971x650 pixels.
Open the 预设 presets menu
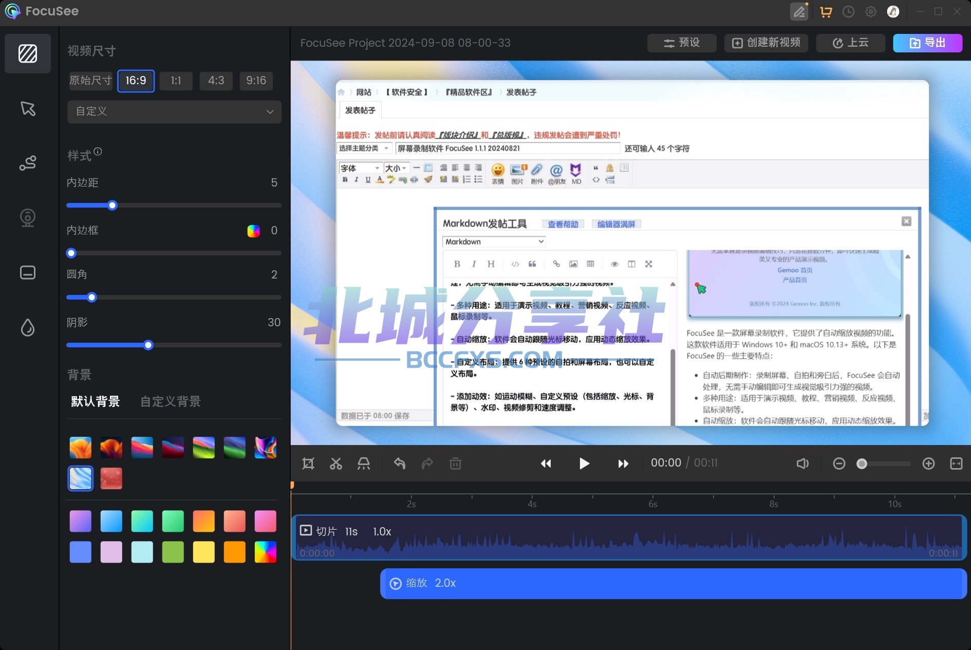[x=681, y=43]
